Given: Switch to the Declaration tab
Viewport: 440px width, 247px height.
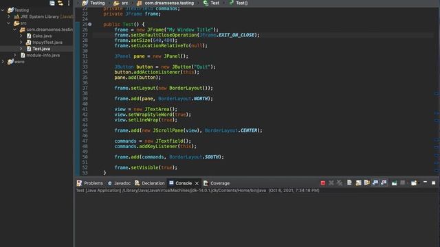Looking at the screenshot, I should coord(150,183).
